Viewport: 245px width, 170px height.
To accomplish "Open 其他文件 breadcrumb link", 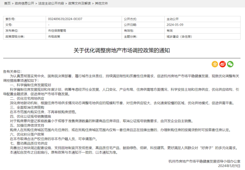I will 101,3.
